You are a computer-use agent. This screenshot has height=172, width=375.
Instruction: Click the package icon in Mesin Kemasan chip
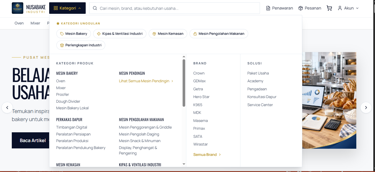click(154, 34)
